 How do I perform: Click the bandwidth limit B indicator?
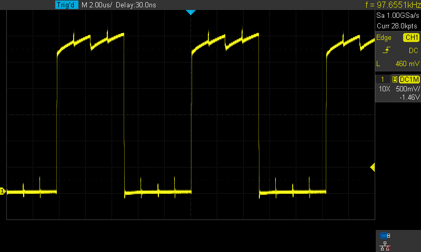point(395,79)
